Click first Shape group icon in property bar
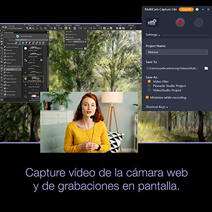The height and width of the screenshot is (212, 212). click(x=117, y=28)
